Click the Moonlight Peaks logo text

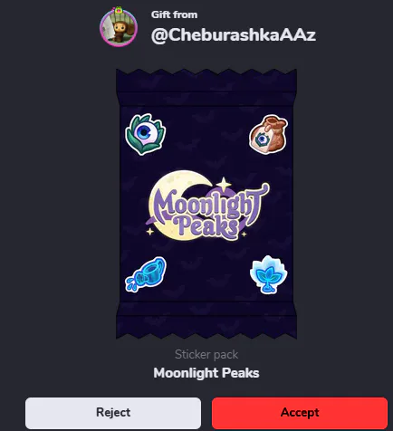coord(208,211)
